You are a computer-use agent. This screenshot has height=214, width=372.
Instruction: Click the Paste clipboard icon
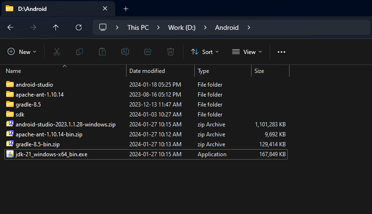coord(102,52)
